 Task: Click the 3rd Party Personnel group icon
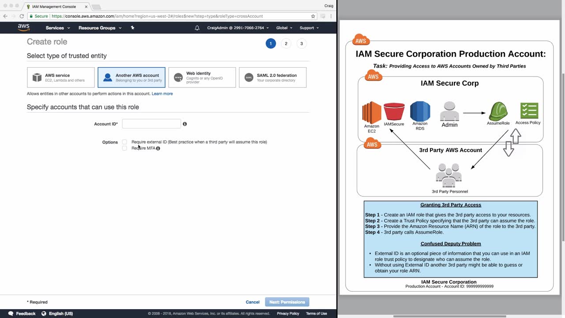(449, 175)
